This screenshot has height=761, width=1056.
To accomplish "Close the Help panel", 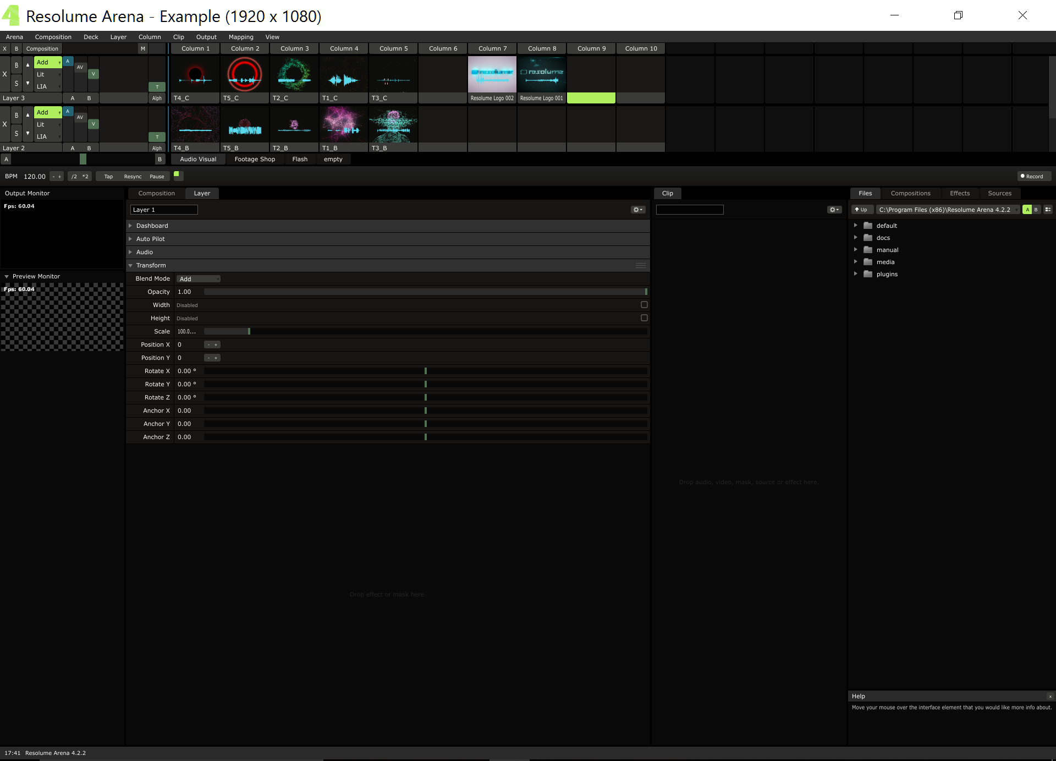I will point(1050,696).
